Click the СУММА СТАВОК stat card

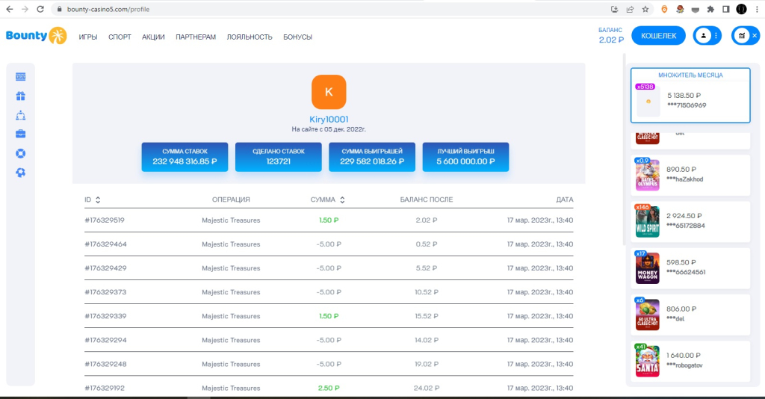pyautogui.click(x=185, y=157)
